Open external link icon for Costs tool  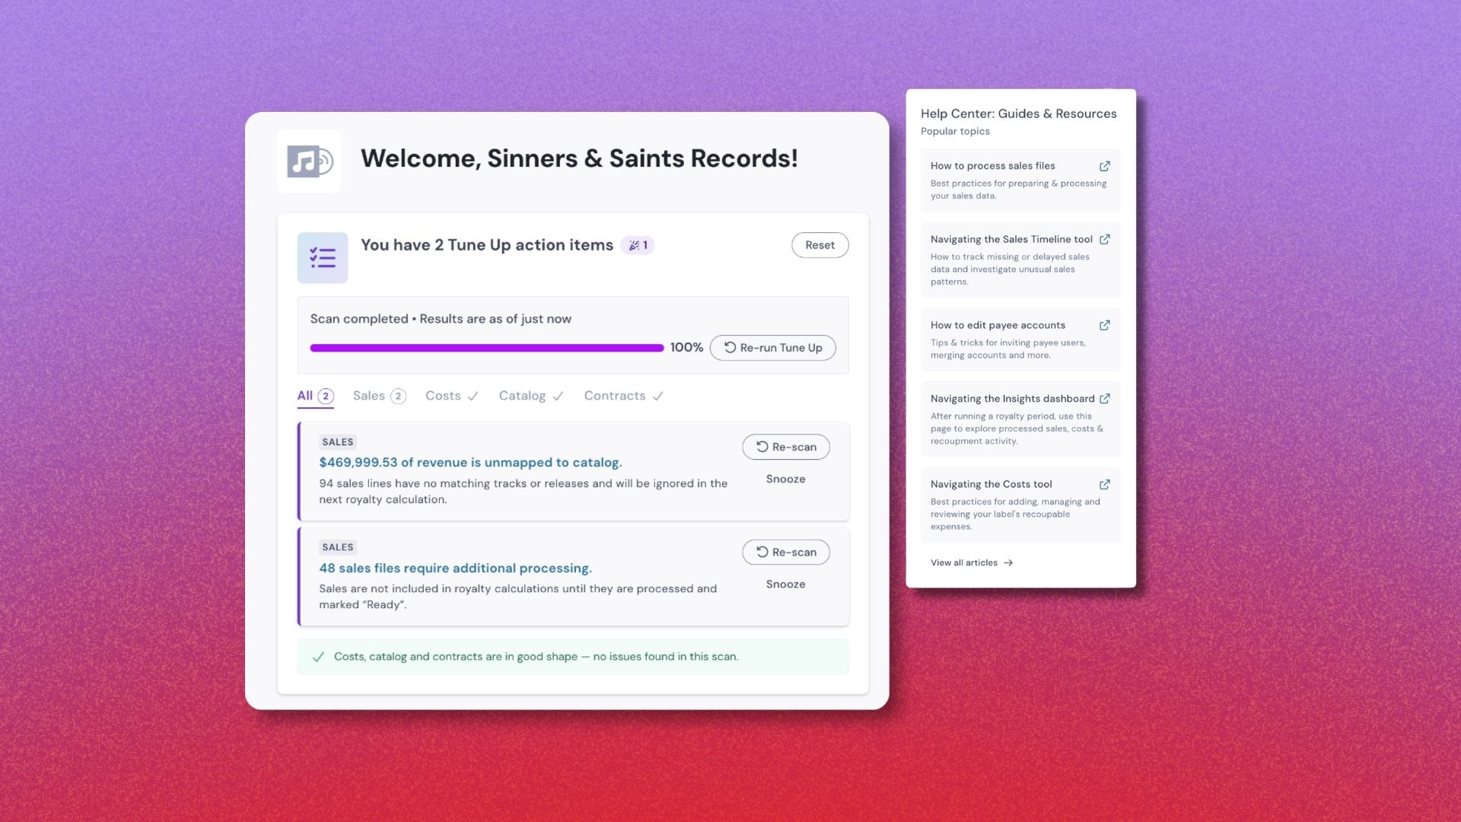click(1104, 484)
